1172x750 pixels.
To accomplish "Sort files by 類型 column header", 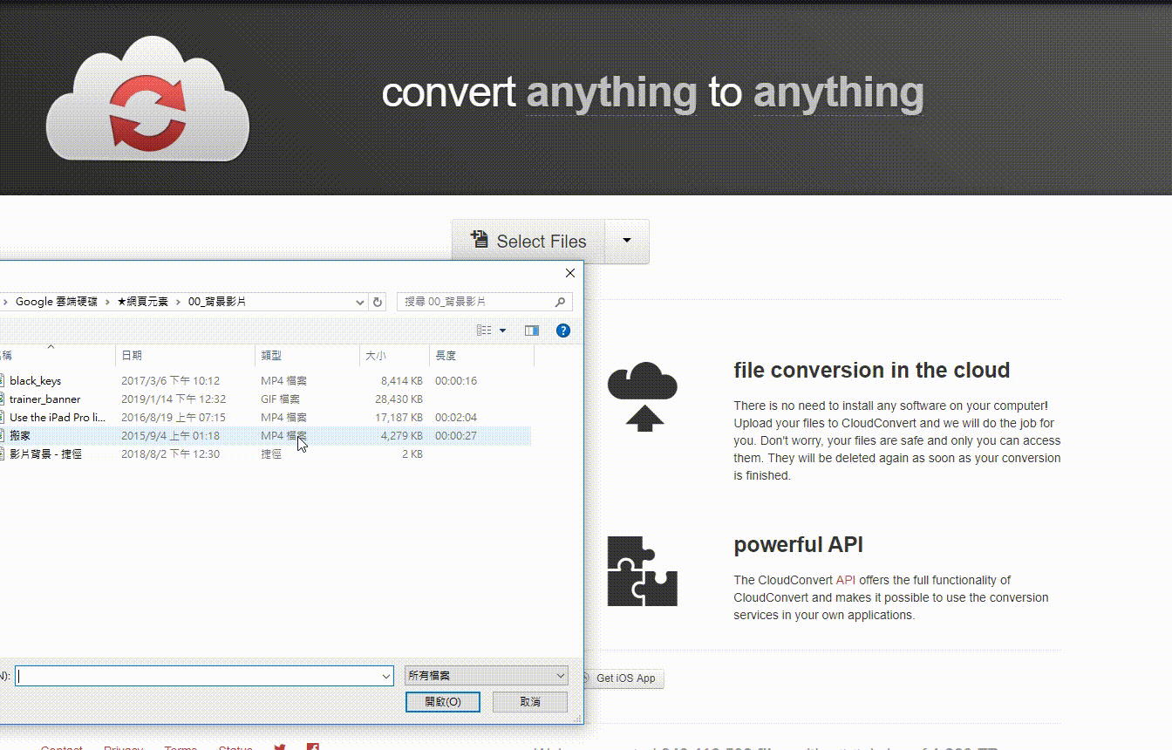I will point(308,356).
